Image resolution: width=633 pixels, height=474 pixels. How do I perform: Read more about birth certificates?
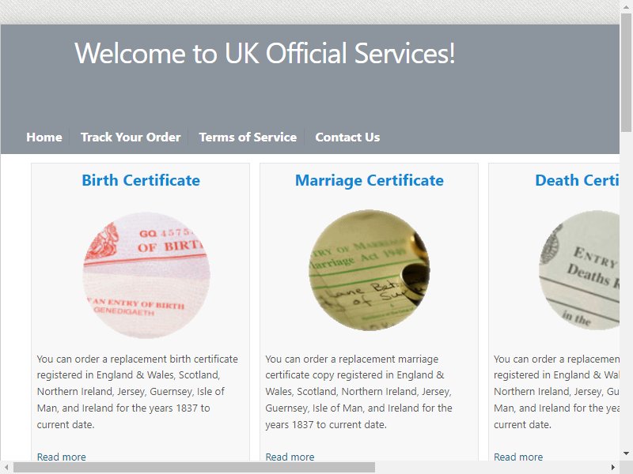[x=62, y=457]
